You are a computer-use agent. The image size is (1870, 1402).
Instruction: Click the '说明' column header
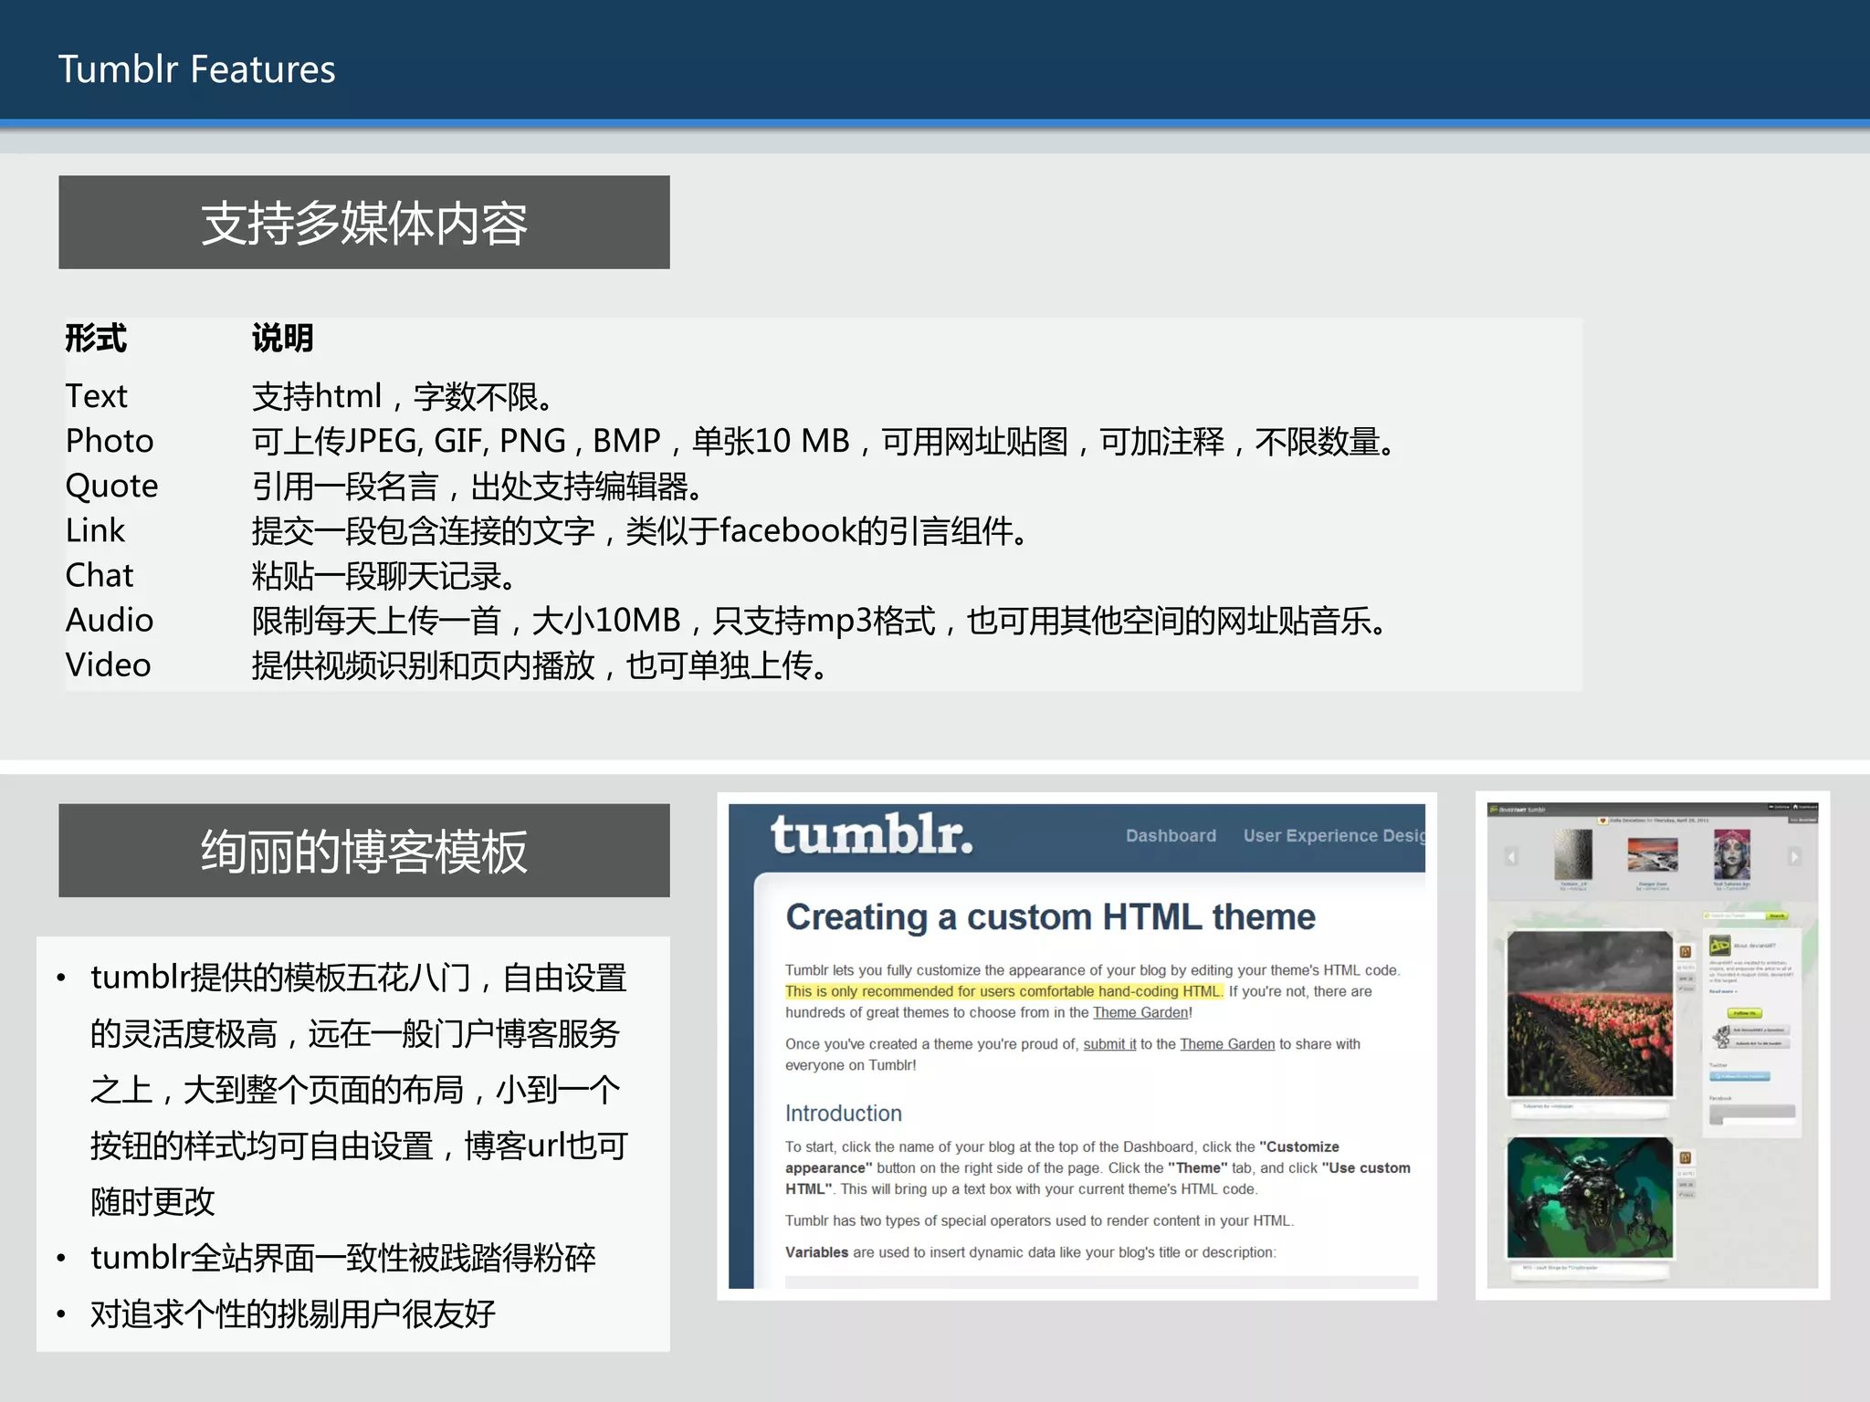tap(283, 338)
